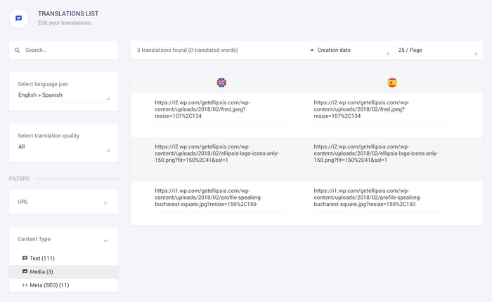492x302 pixels.
Task: Open the translation quality All dropdown
Action: click(64, 146)
